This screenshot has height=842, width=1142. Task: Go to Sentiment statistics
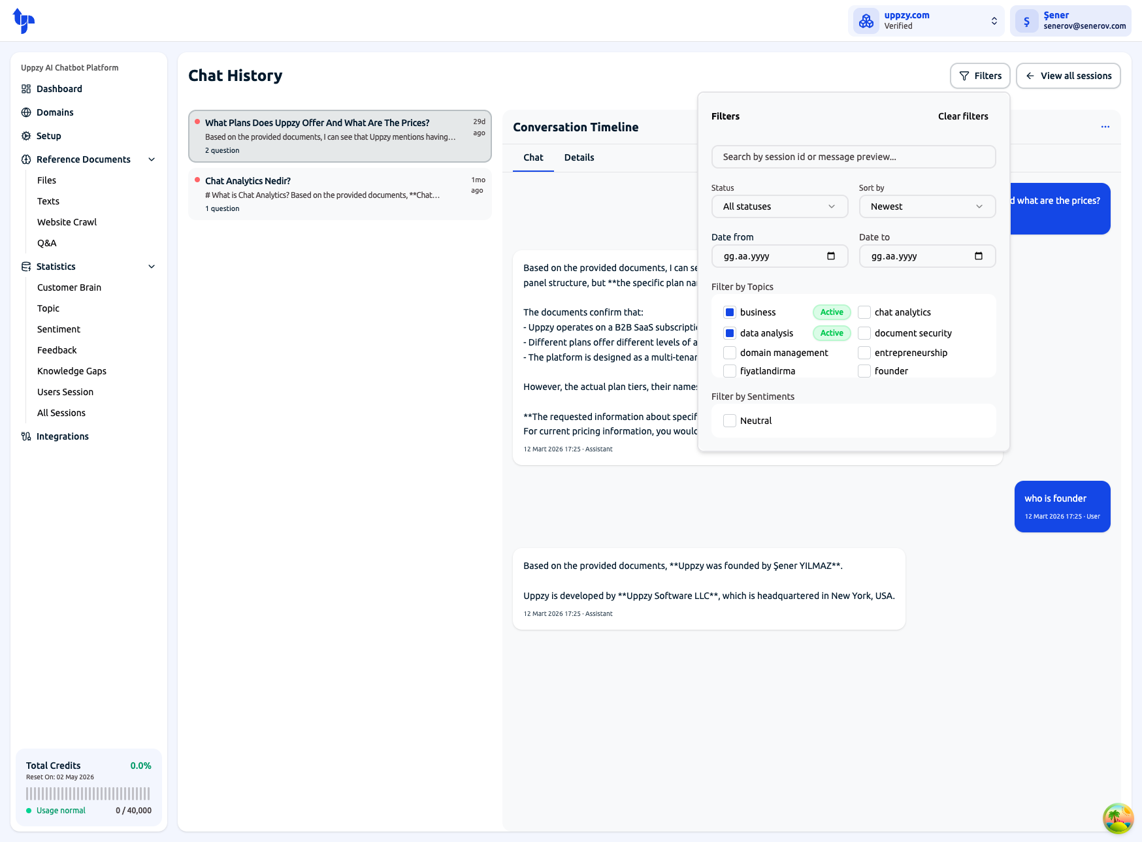(x=59, y=329)
